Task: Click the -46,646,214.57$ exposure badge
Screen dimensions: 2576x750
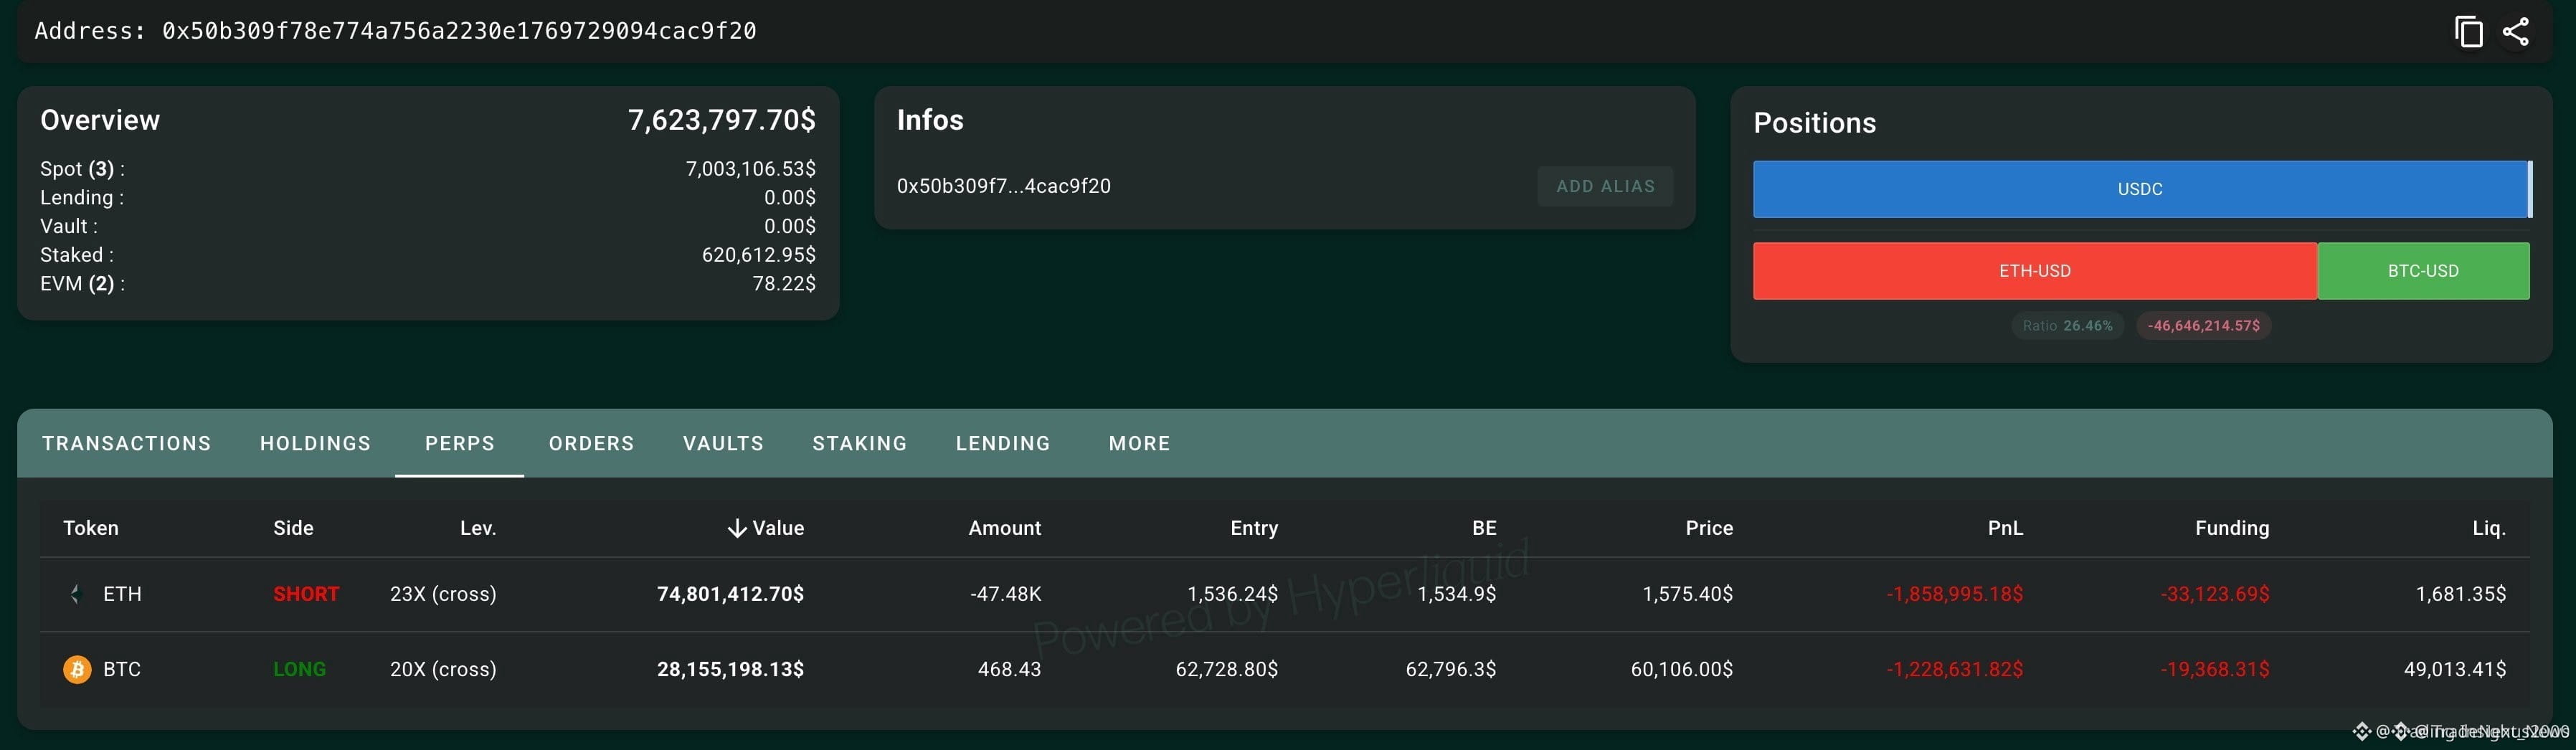Action: 2204,326
